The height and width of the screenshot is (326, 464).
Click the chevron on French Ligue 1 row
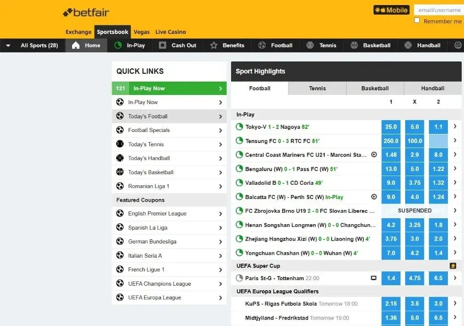click(x=221, y=270)
